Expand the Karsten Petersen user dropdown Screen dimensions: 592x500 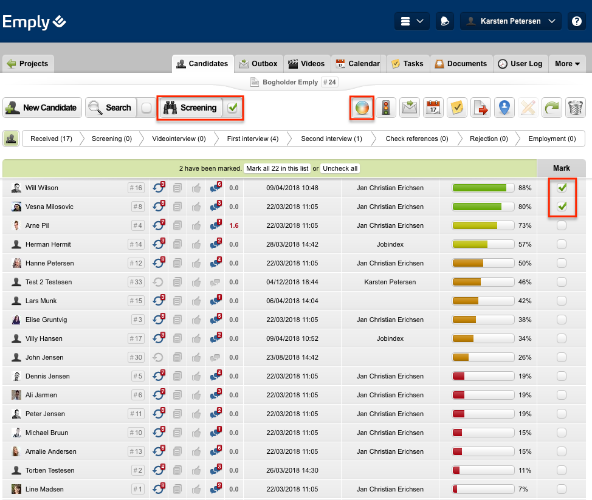pyautogui.click(x=510, y=21)
